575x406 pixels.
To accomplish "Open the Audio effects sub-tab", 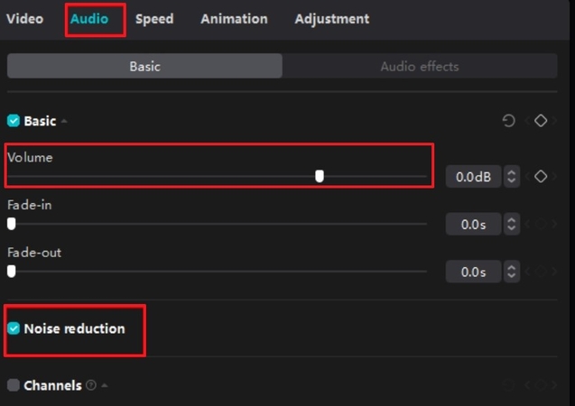I will click(x=420, y=66).
